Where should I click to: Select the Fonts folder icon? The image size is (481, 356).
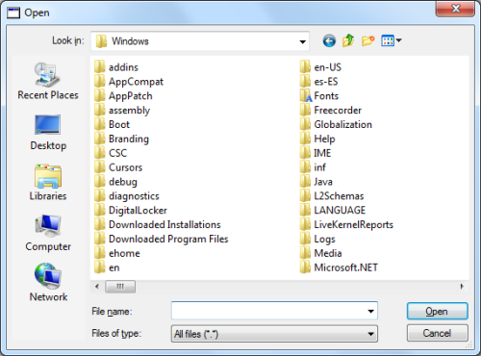point(305,95)
